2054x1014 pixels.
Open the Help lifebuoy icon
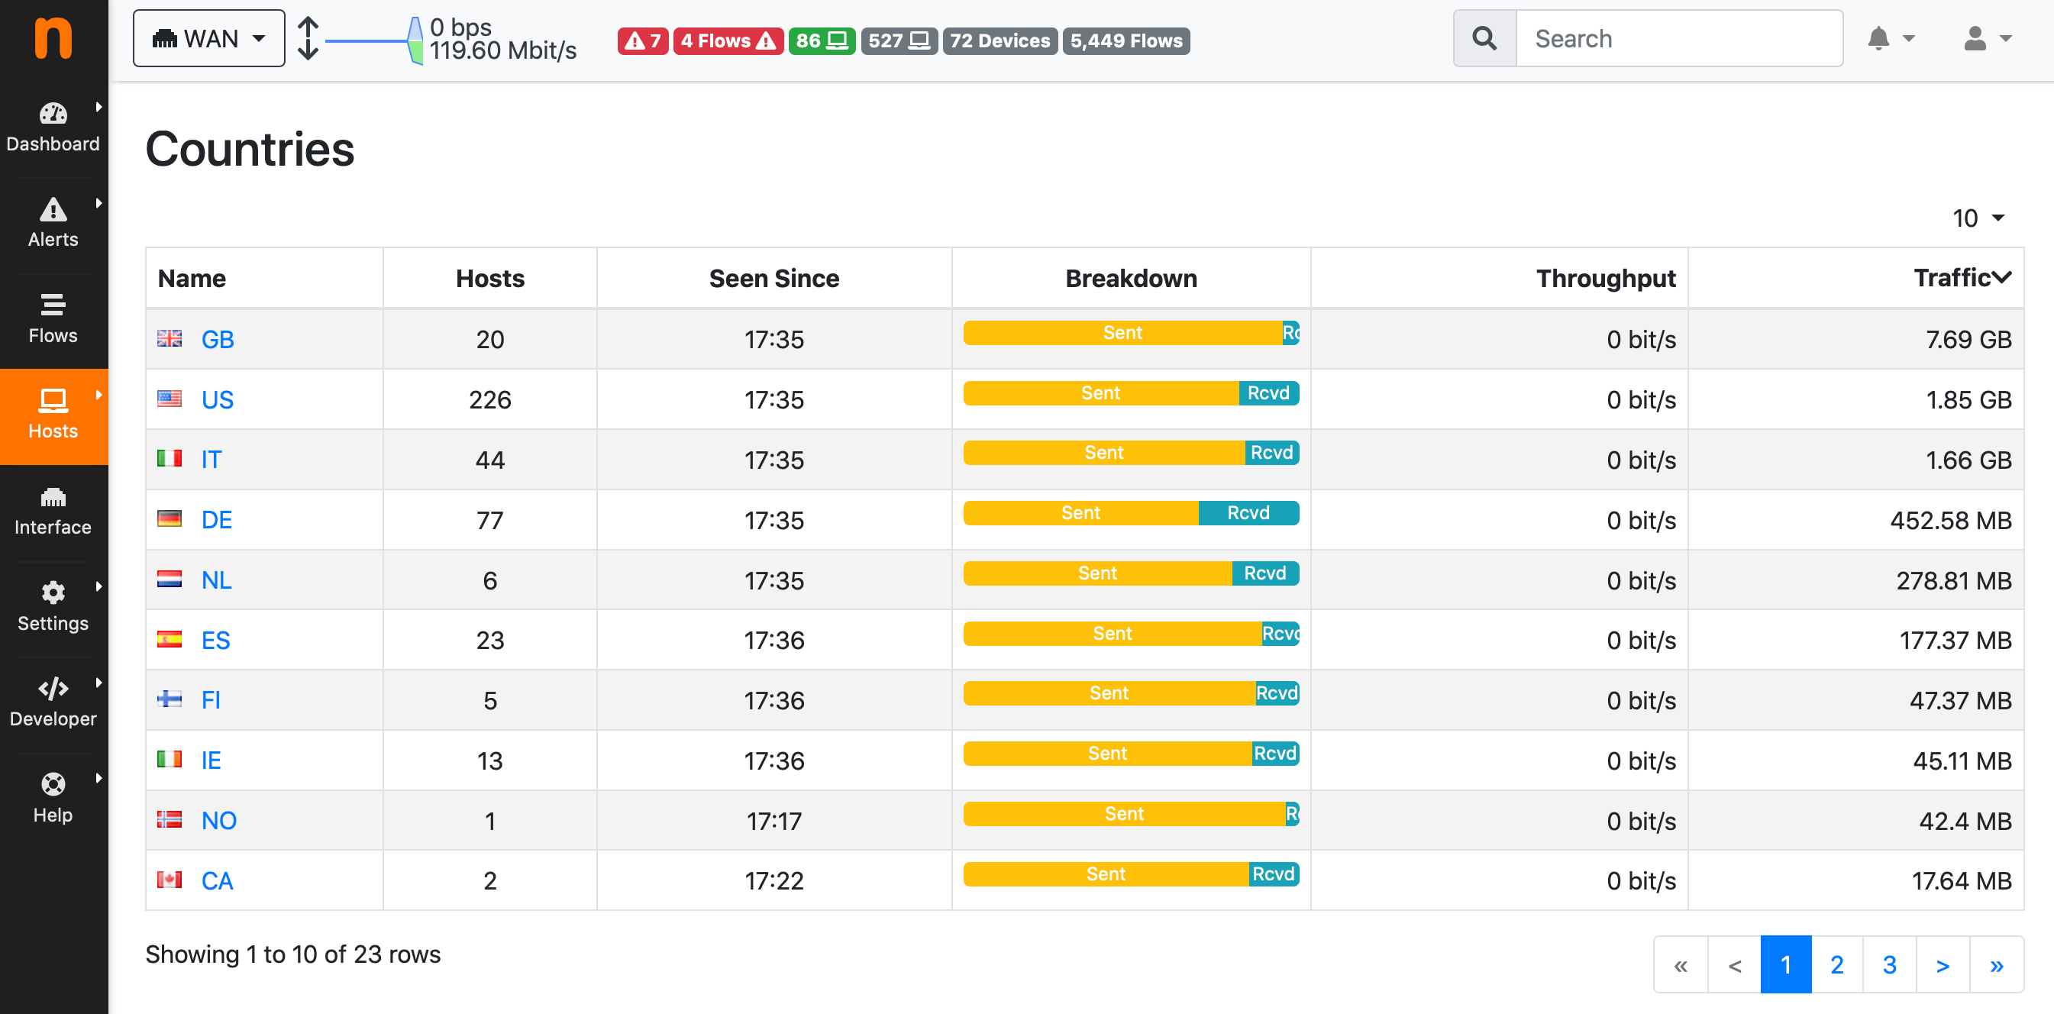[53, 784]
